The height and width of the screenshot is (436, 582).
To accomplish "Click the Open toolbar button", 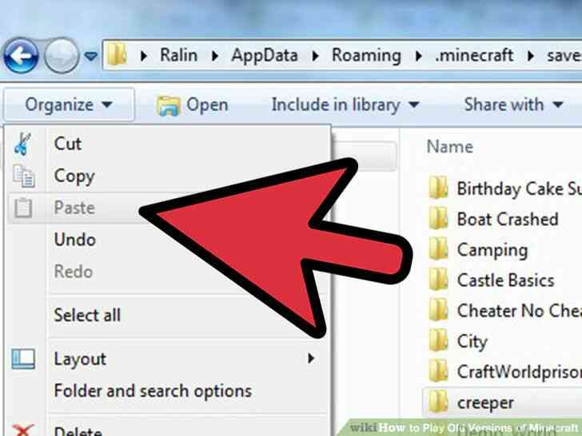I will pos(192,105).
